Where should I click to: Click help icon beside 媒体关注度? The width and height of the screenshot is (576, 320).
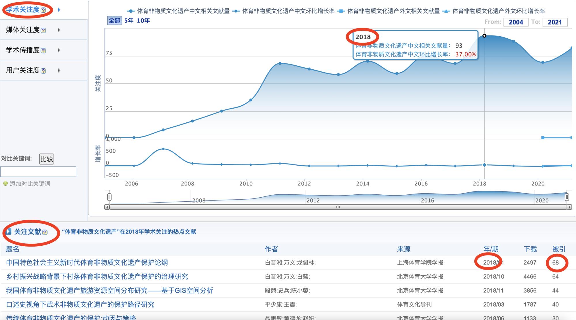click(43, 31)
